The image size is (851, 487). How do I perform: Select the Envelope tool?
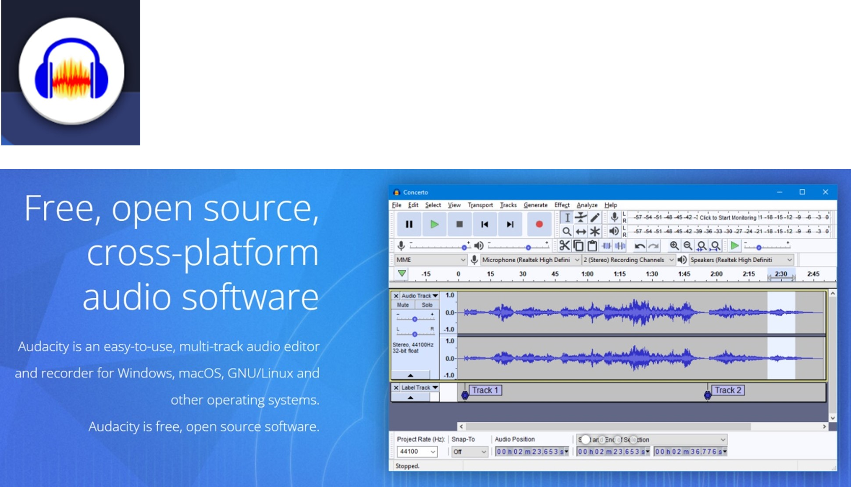coord(581,217)
